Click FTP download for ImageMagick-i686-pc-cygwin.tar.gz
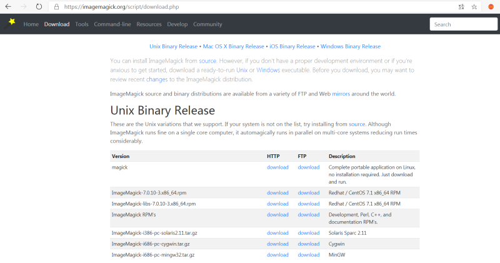Screen dimensions: 500x263 pyautogui.click(x=308, y=244)
